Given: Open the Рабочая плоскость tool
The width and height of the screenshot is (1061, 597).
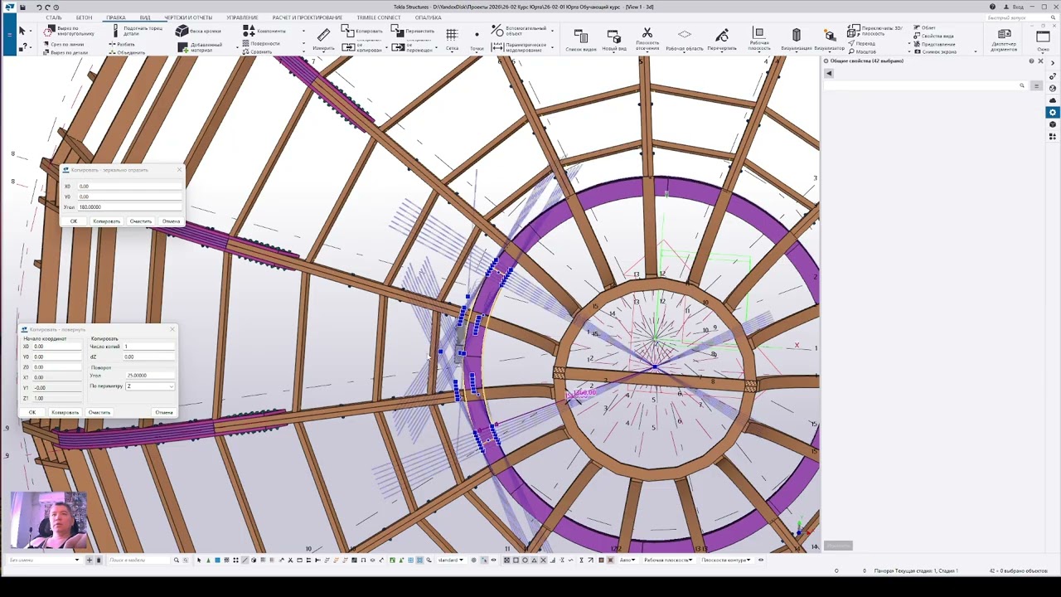Looking at the screenshot, I should point(759,39).
